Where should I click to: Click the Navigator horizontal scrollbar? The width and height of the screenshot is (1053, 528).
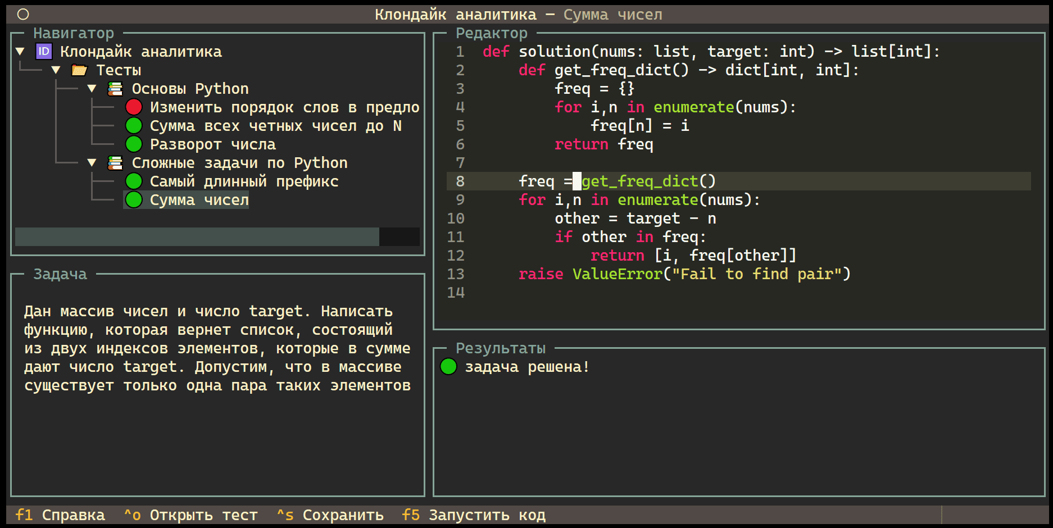(x=197, y=236)
